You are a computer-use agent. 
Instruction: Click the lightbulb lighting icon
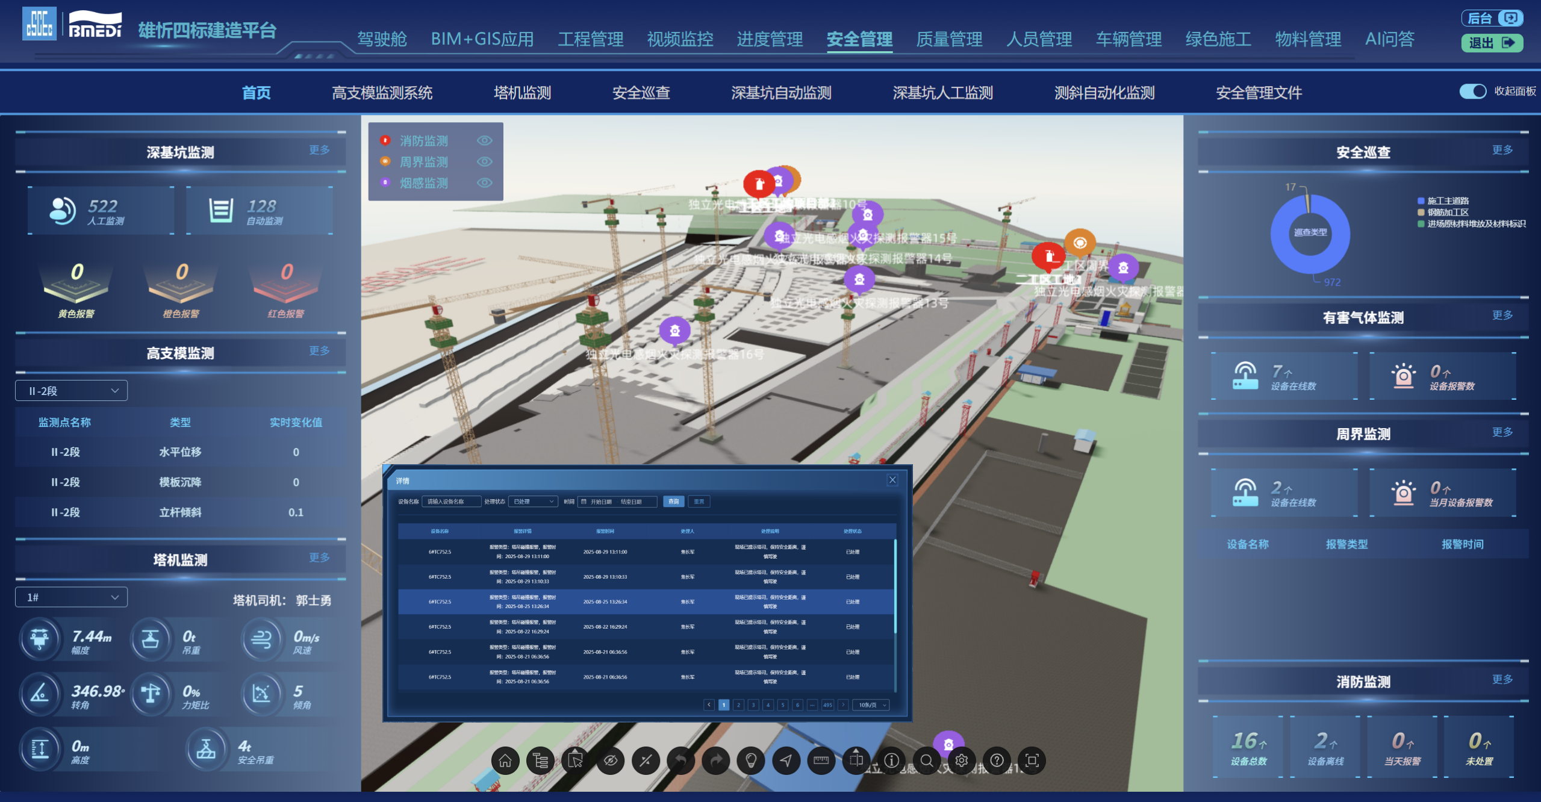pos(750,760)
